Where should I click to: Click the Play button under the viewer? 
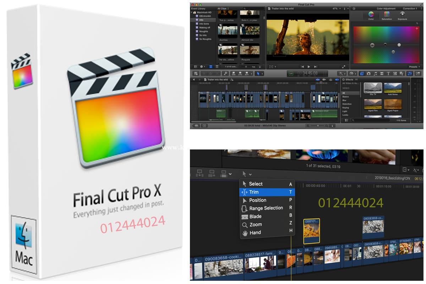(x=309, y=67)
